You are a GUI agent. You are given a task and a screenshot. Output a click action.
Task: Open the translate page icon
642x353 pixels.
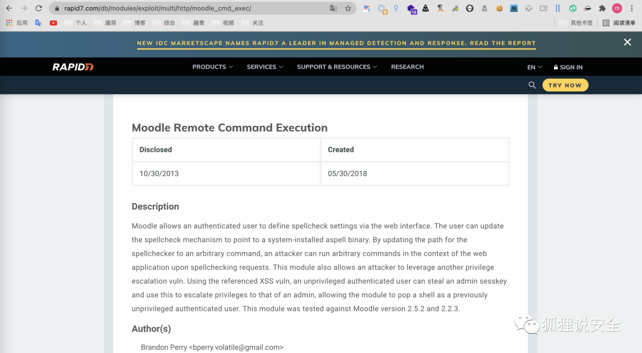[333, 8]
